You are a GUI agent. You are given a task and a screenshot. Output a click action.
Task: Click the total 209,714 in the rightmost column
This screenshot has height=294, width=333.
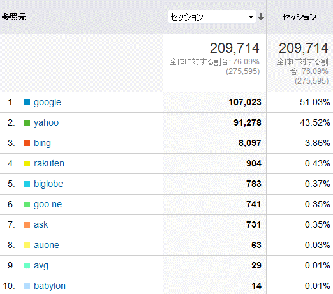coord(304,48)
